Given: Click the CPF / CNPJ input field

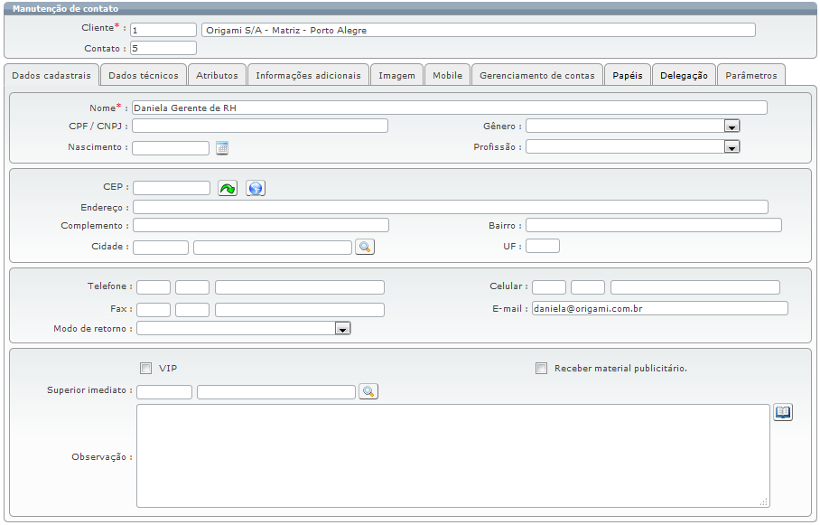Looking at the screenshot, I should click(x=260, y=126).
